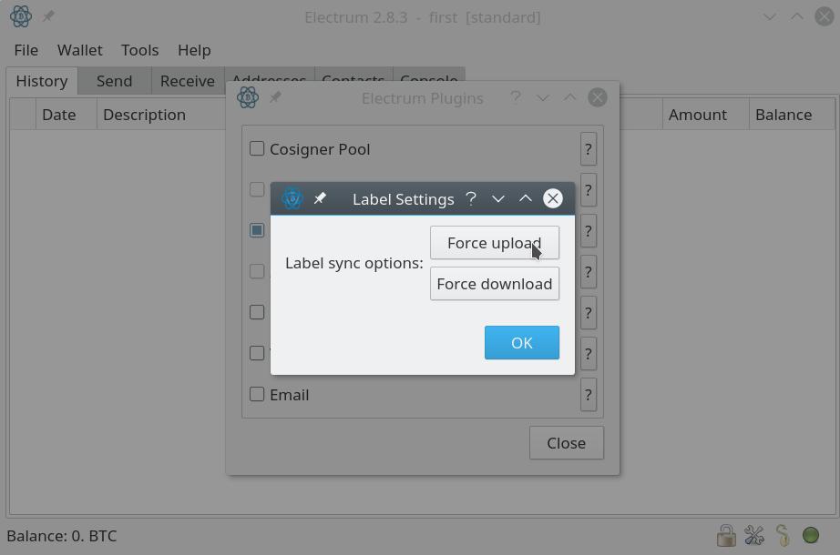Image resolution: width=840 pixels, height=555 pixels.
Task: Click the Force upload button
Action: tap(495, 242)
